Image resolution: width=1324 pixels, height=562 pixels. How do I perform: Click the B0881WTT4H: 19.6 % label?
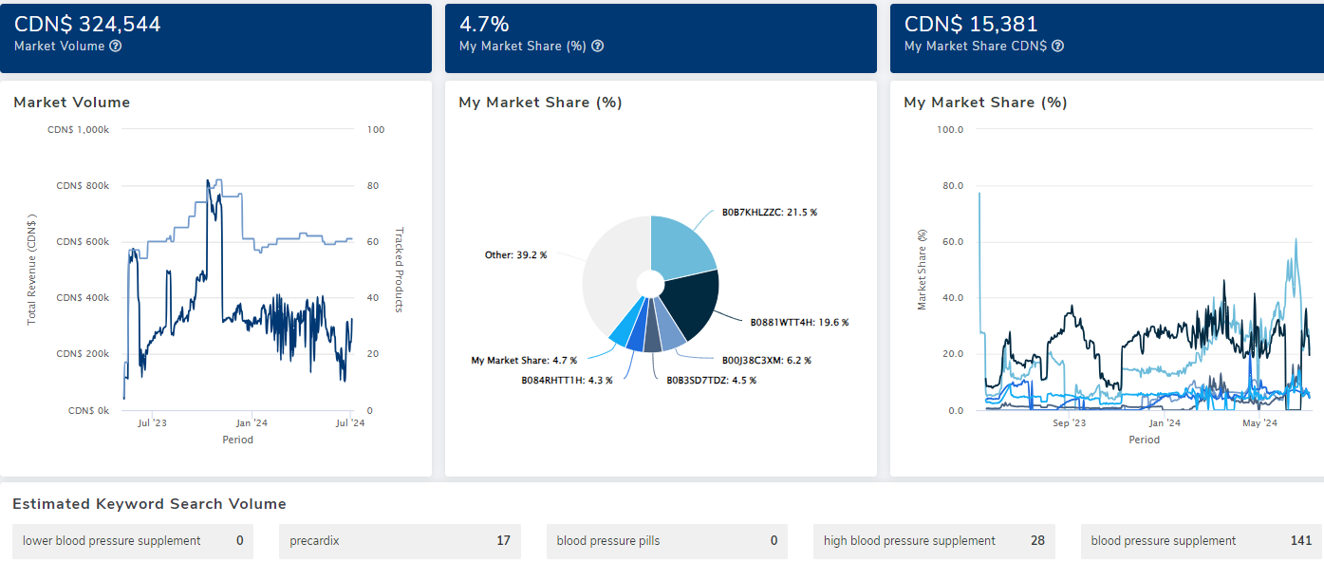(x=799, y=323)
